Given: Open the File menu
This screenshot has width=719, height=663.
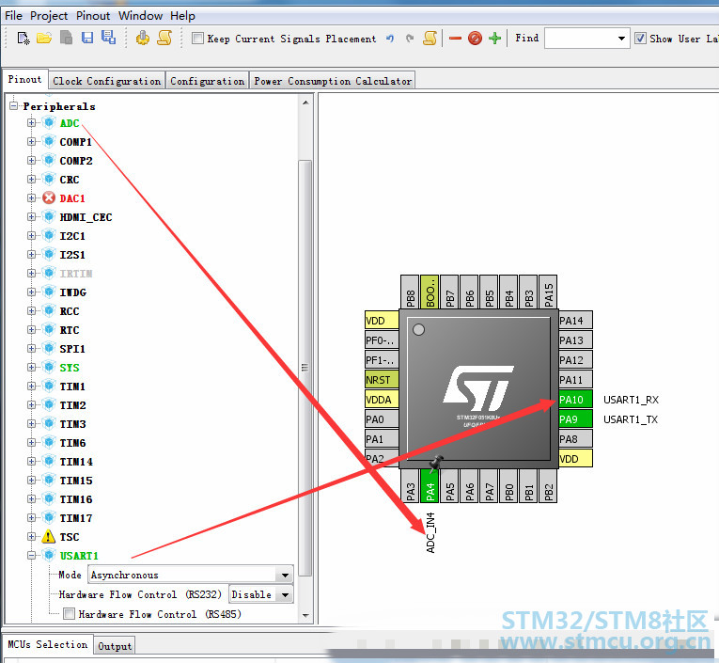Looking at the screenshot, I should 13,16.
